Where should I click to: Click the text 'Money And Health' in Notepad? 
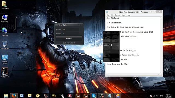(130, 55)
